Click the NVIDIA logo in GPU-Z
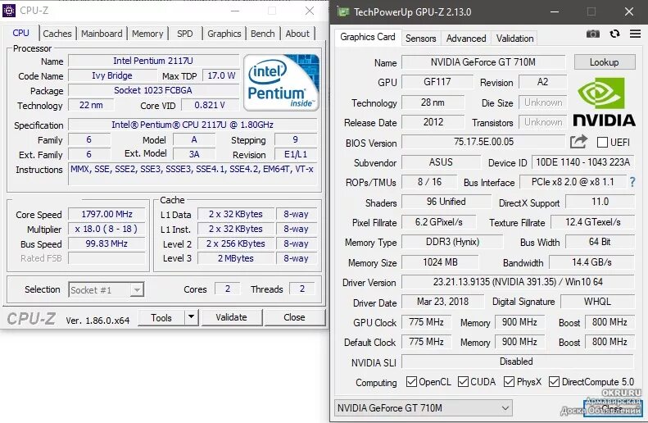Screen dimensions: 648x423 point(604,102)
